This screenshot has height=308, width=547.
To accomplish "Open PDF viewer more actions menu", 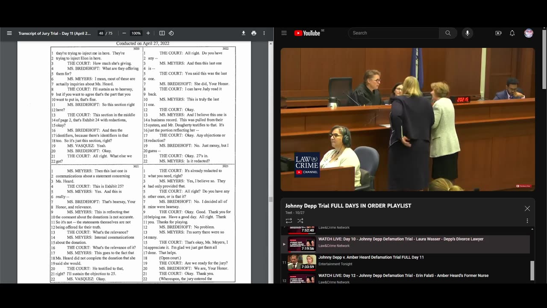I will [264, 33].
